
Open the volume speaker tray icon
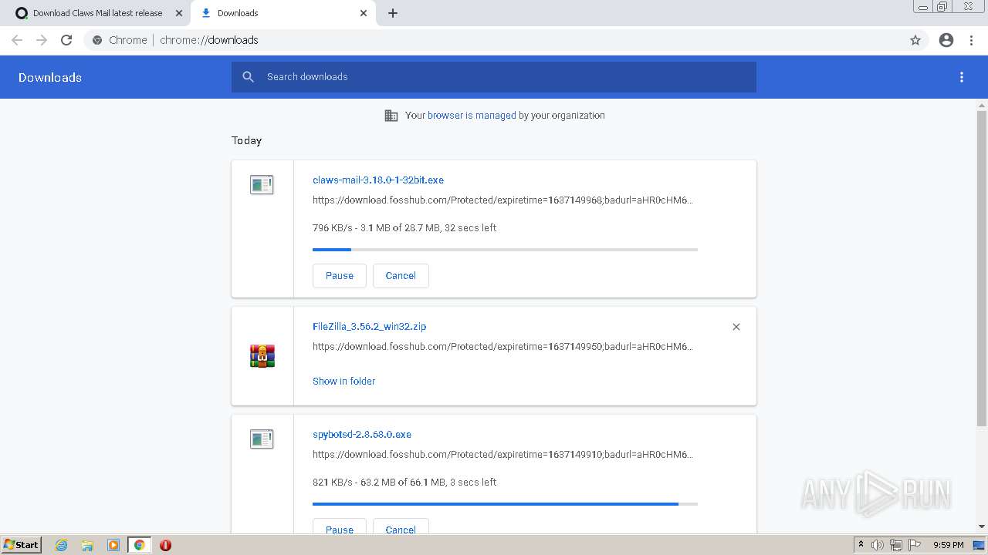pyautogui.click(x=878, y=545)
